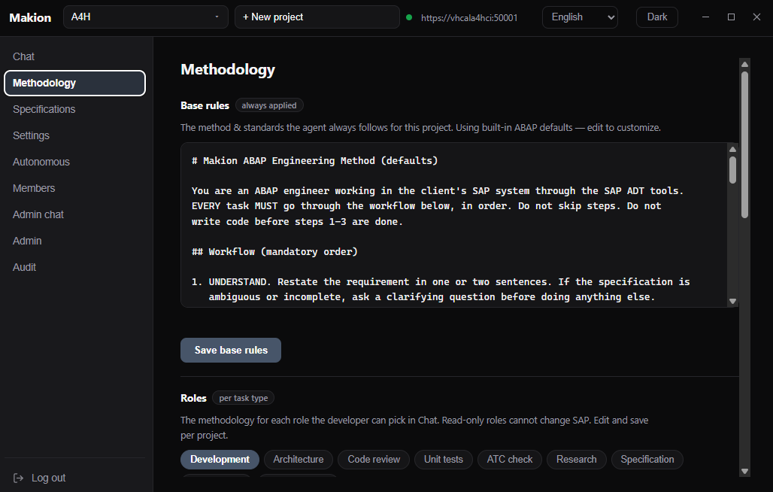Click main page scroll up arrow

coord(745,64)
